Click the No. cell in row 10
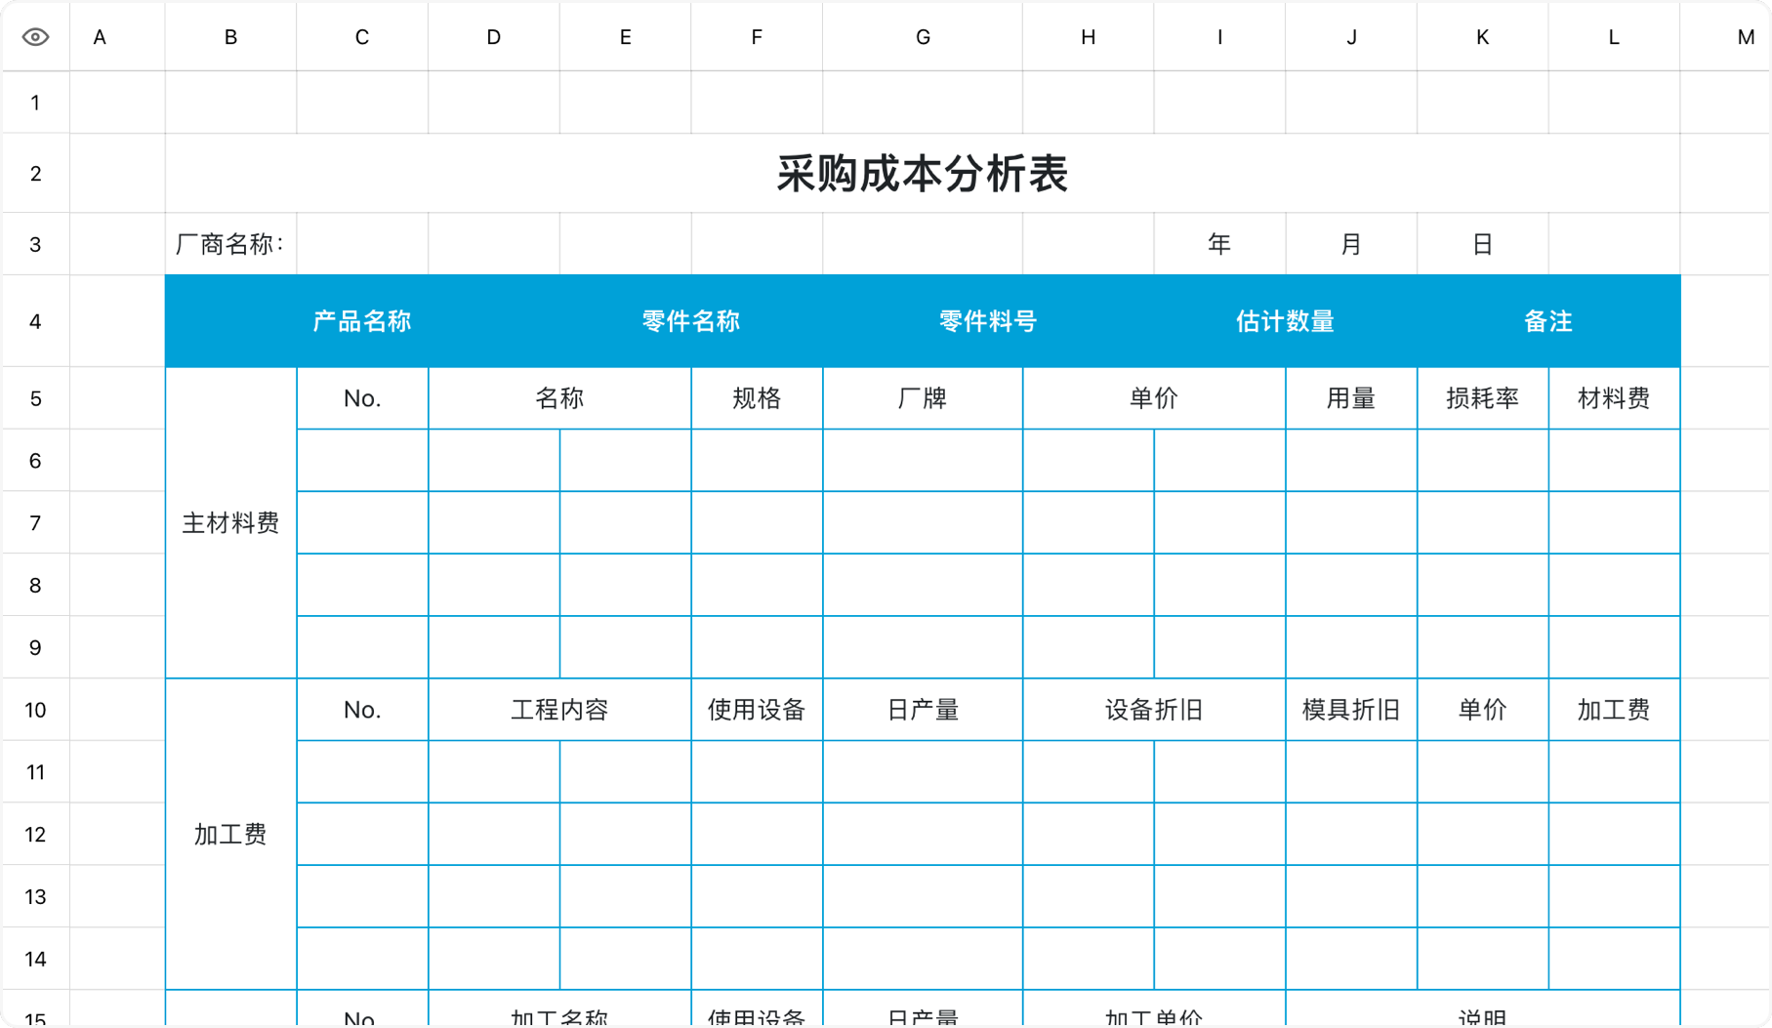 [x=362, y=710]
